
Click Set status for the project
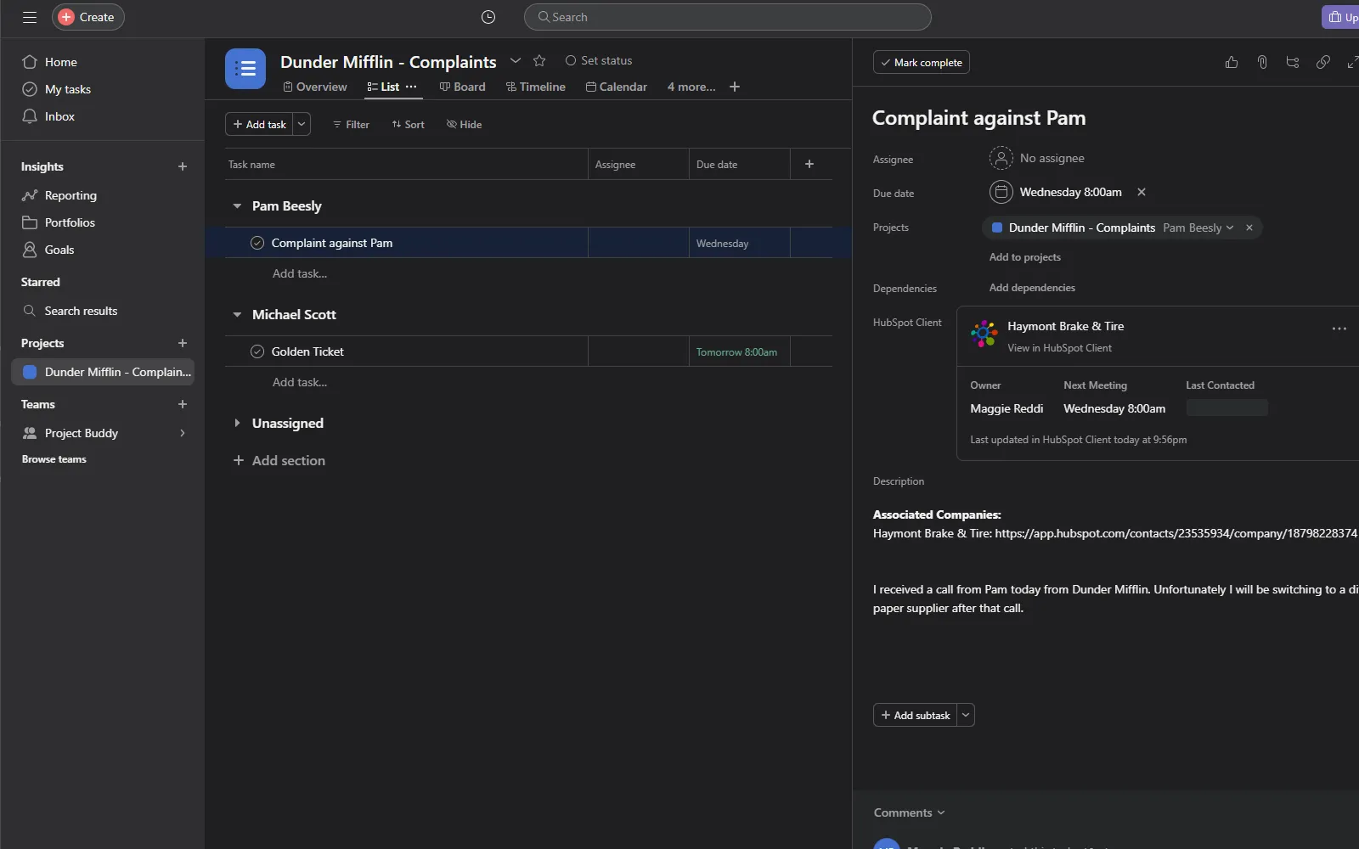pos(599,61)
